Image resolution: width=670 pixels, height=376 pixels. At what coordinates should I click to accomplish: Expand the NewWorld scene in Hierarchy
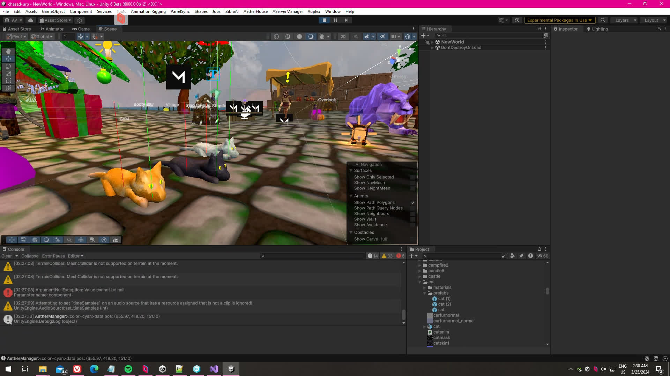[x=432, y=42]
